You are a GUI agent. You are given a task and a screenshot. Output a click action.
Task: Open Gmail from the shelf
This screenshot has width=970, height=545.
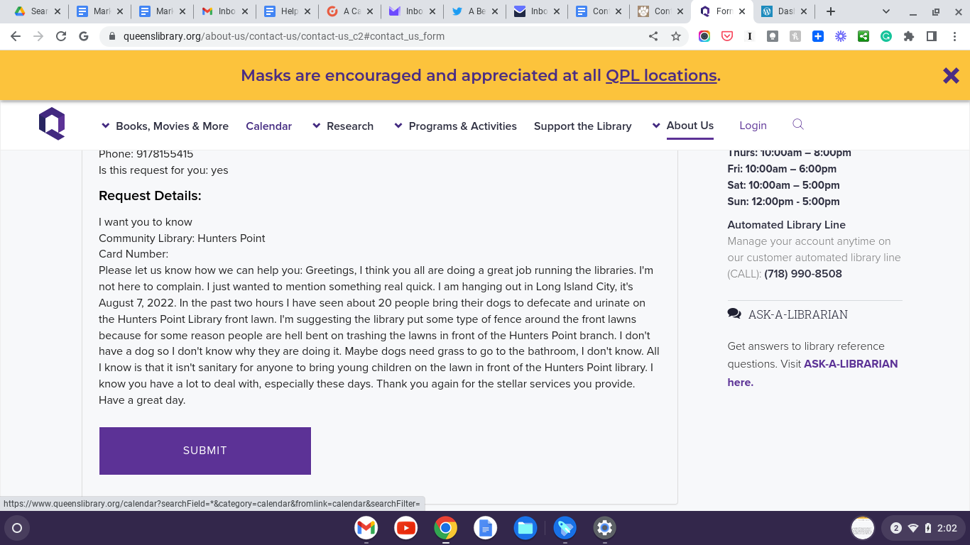click(366, 528)
